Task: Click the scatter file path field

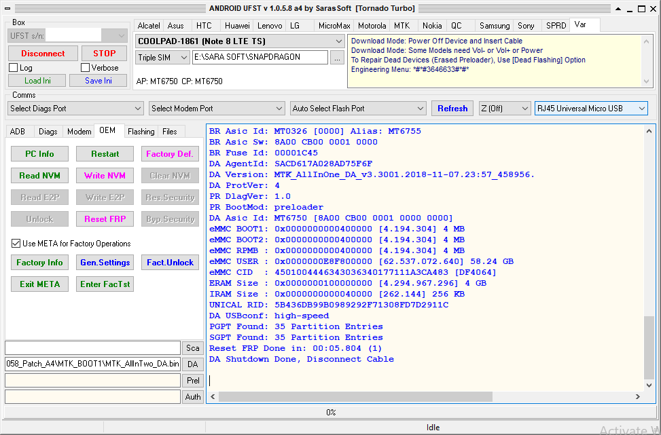Action: 93,348
